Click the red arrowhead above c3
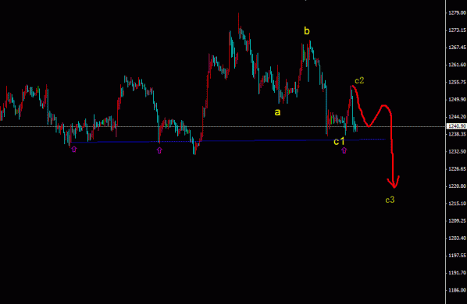This screenshot has width=467, height=304. [x=394, y=182]
